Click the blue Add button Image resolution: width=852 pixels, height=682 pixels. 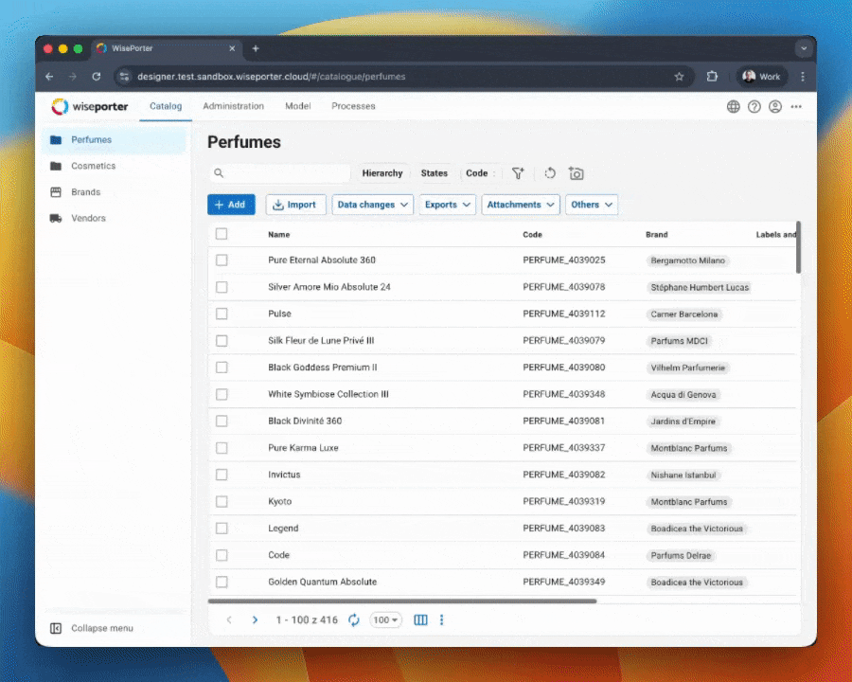tap(231, 205)
